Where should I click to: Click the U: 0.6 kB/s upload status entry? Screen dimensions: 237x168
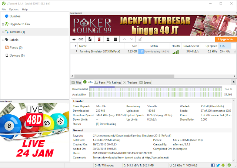tap(183, 165)
